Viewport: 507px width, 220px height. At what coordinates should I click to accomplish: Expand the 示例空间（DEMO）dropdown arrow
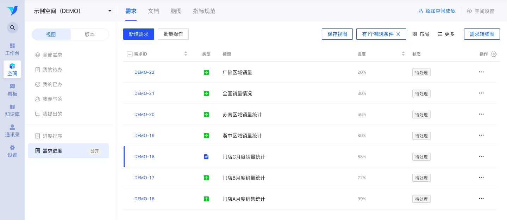pos(110,11)
